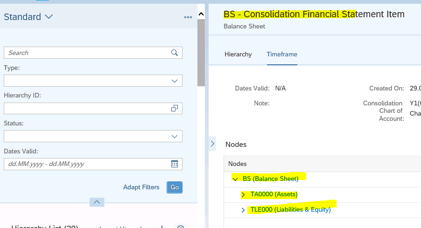The image size is (421, 228).
Task: Open the Hierarchy ID value help icon
Action: 175,109
